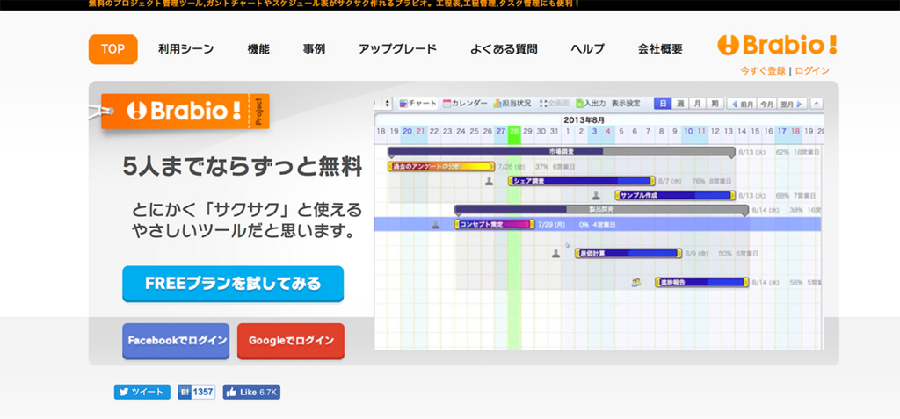Click the Twitter ツイート button

point(142,392)
